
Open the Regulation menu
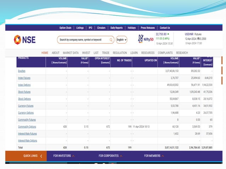120,53
